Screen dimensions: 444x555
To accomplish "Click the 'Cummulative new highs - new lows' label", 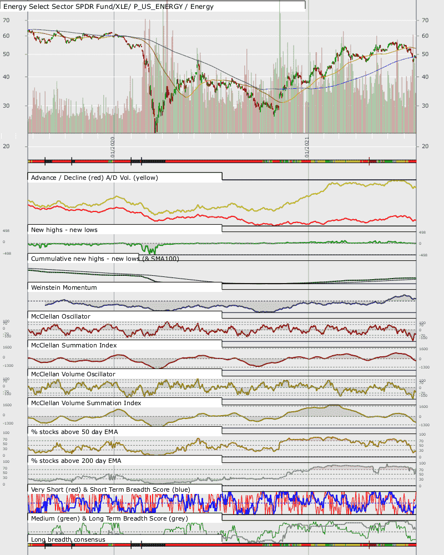I will pos(105,259).
